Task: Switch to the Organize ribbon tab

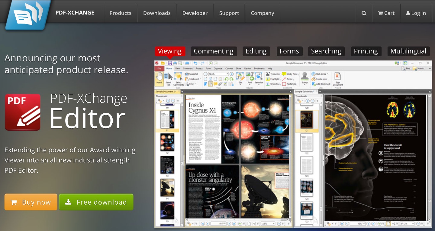Action: click(x=218, y=69)
